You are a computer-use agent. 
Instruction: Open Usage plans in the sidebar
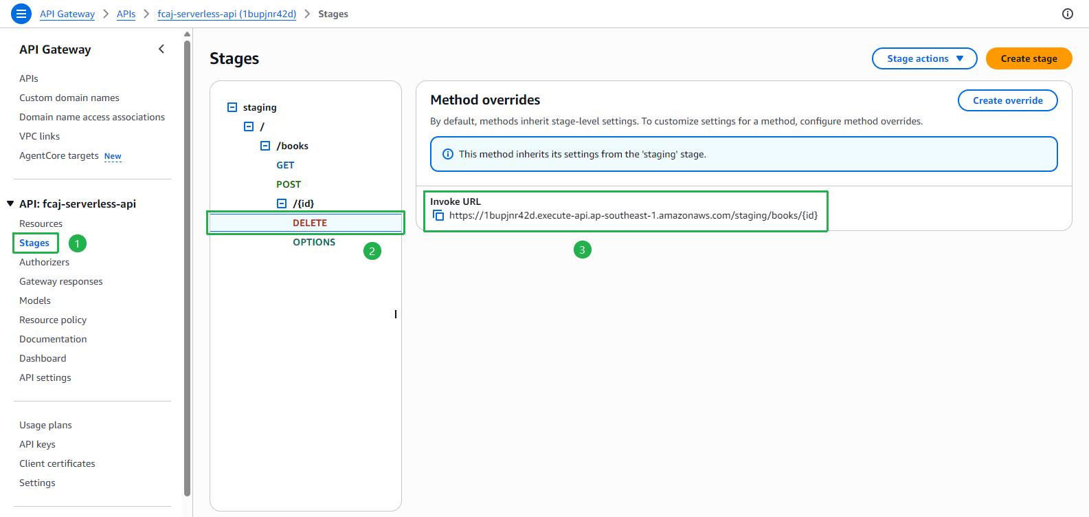tap(45, 425)
